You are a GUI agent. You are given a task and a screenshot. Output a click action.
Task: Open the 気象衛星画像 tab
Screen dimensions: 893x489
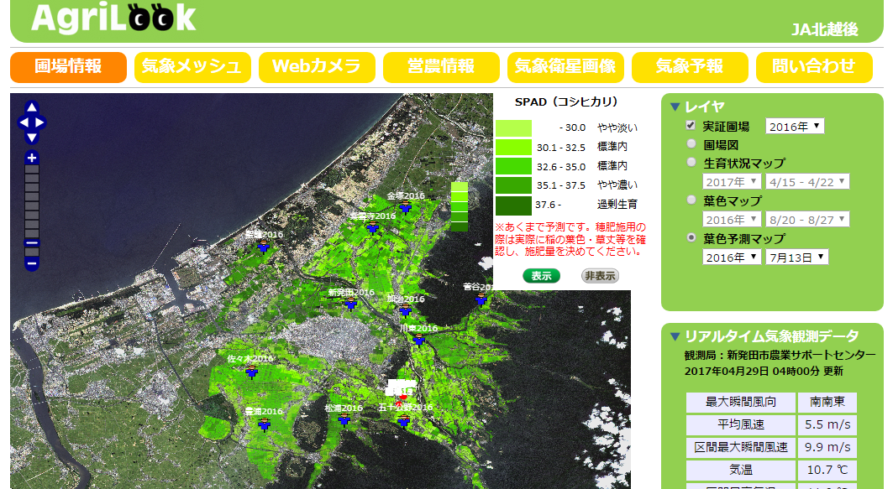565,67
